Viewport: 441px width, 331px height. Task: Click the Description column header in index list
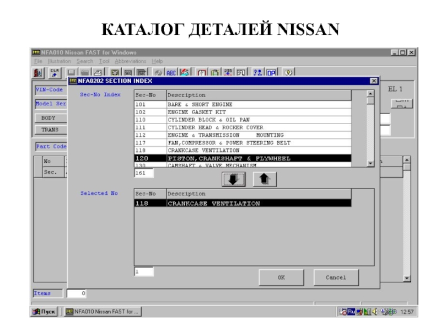pyautogui.click(x=259, y=95)
